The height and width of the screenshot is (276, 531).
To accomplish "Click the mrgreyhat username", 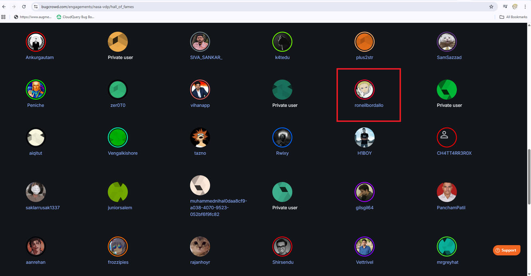I will coord(448,262).
